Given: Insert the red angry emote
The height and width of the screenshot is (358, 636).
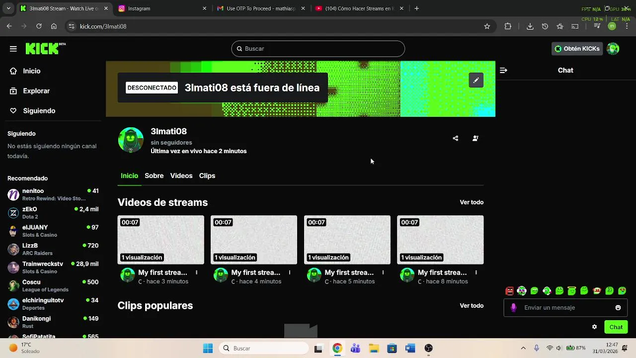Looking at the screenshot, I should click(509, 291).
